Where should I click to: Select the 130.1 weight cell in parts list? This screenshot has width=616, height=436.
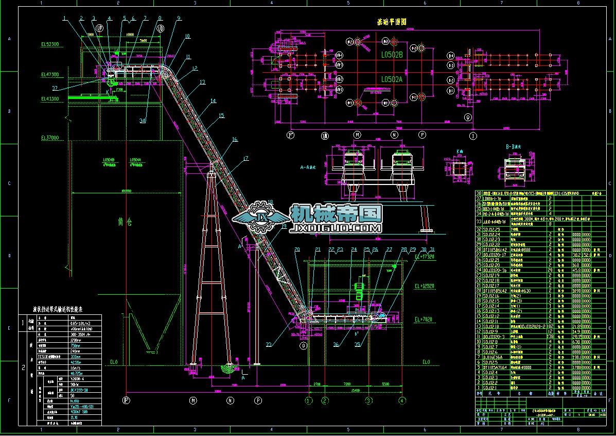tap(576, 357)
